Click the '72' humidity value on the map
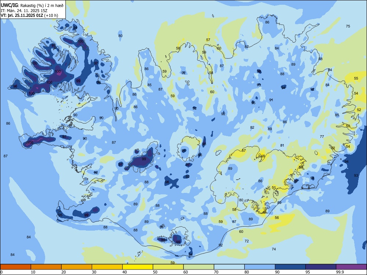The image size is (367, 275). click(247, 241)
